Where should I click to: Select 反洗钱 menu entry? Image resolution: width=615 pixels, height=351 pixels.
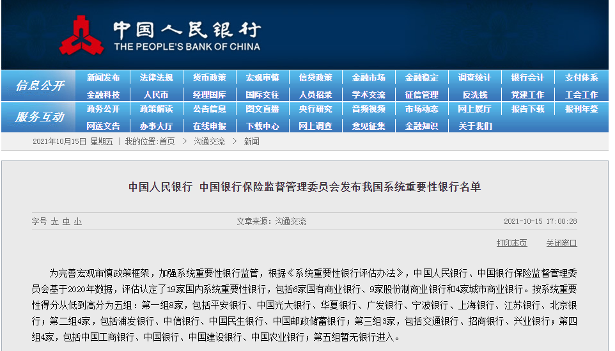coord(475,95)
